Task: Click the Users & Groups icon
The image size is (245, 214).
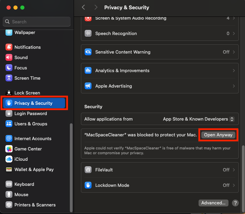Action: coord(9,124)
